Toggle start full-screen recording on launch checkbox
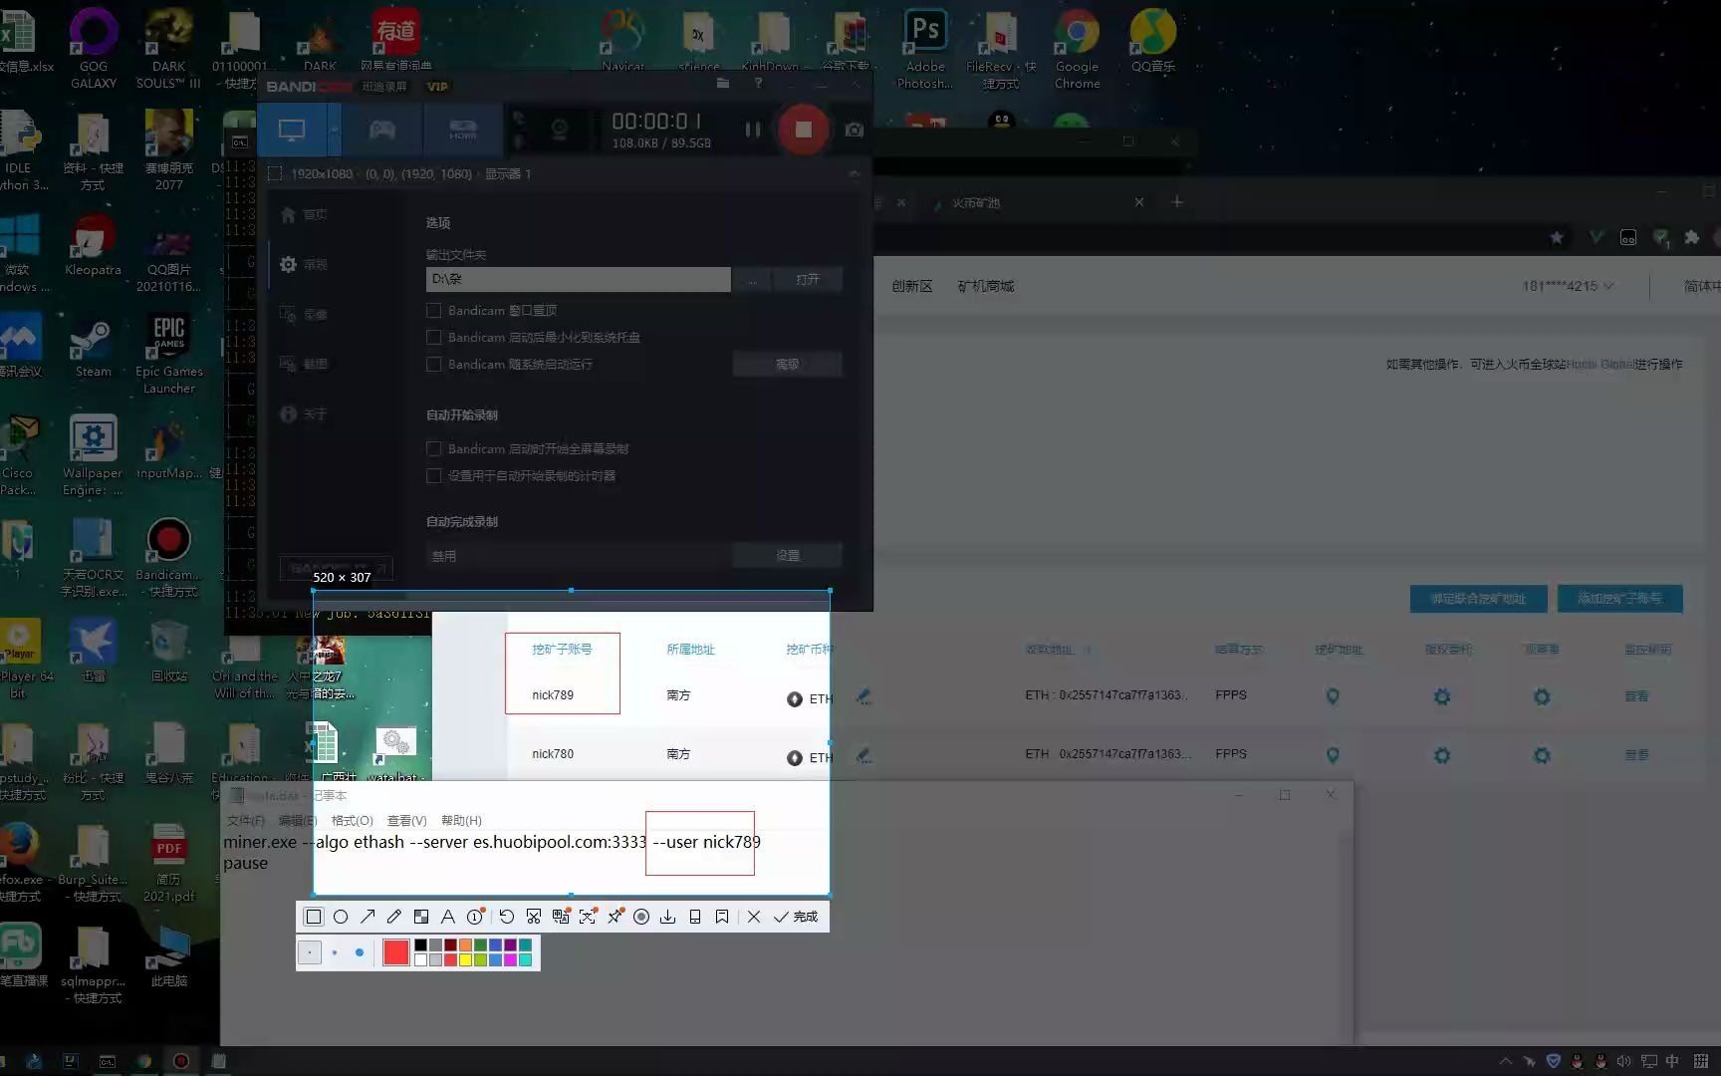This screenshot has width=1721, height=1076. coord(434,449)
